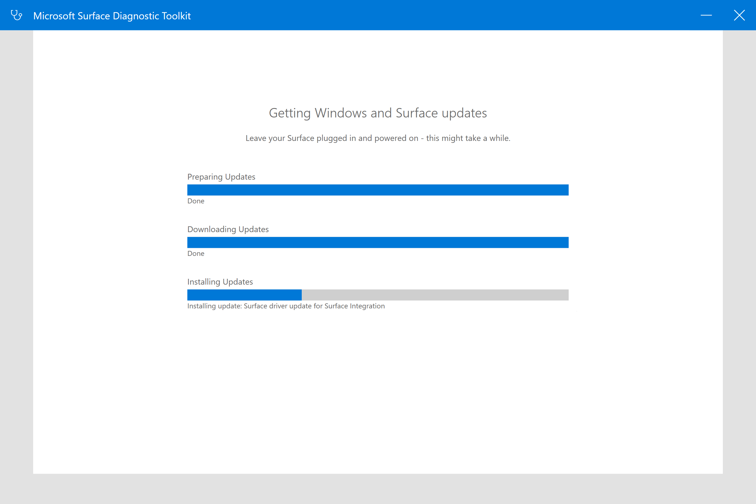Close the Surface Diagnostic Toolkit window
The image size is (756, 504).
[739, 15]
